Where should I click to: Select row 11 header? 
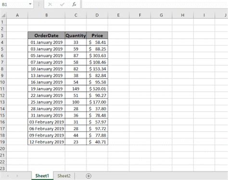3,89
